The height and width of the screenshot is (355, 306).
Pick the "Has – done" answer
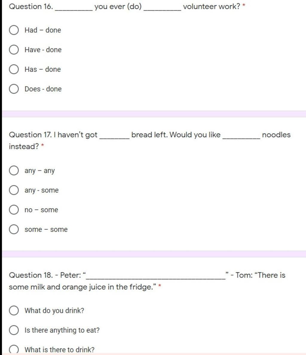click(14, 69)
